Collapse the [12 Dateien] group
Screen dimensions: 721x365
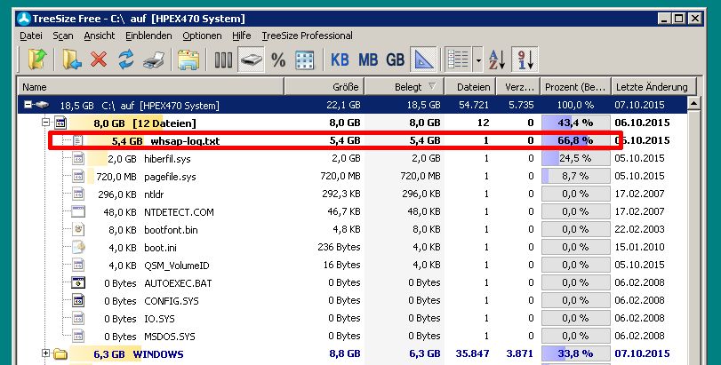[46, 123]
